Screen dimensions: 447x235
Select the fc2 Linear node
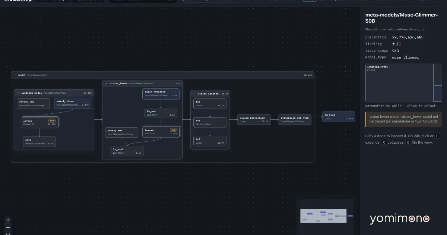click(x=210, y=141)
